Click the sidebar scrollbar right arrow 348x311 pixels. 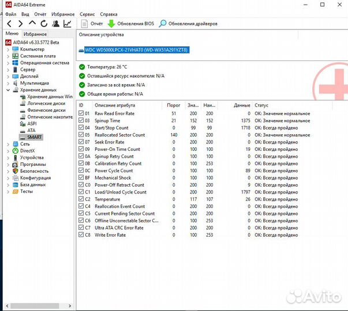(70, 306)
